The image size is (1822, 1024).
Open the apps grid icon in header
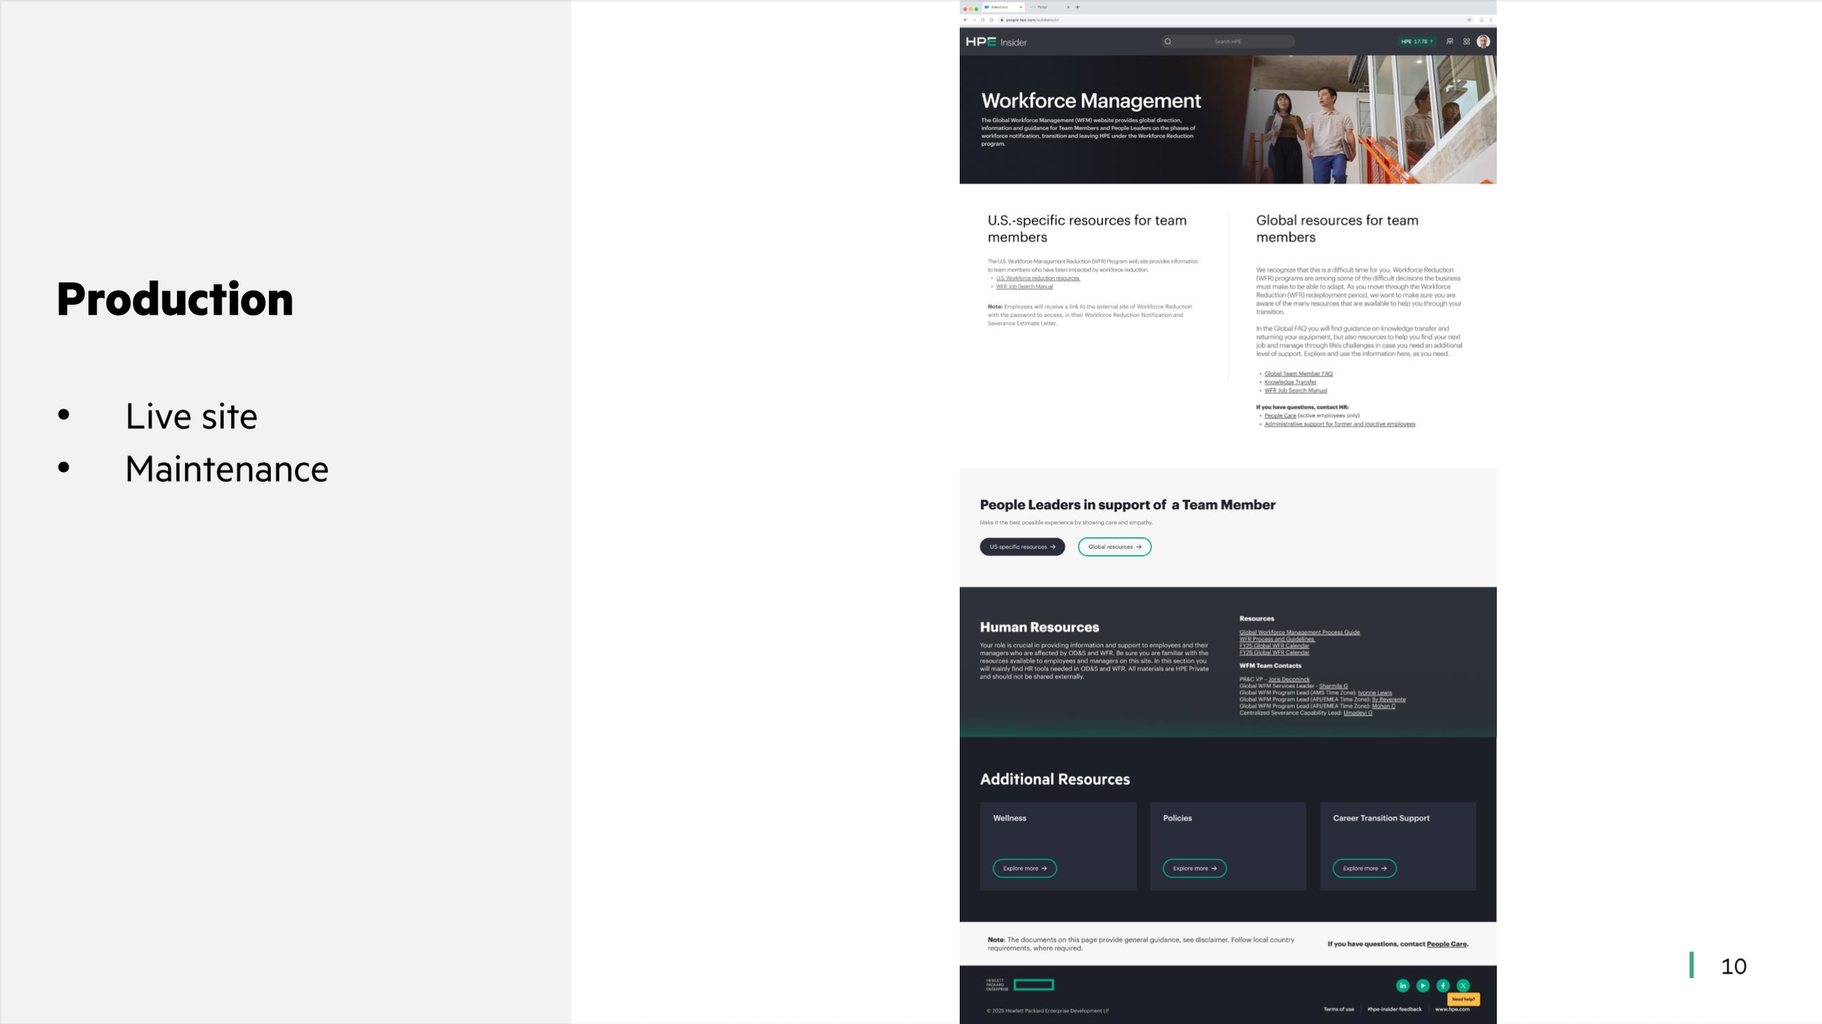[1466, 42]
